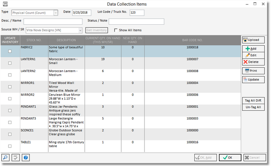Sort by the STOCK NO. column header
Image resolution: width=271 pixels, height=167 pixels.
[x=34, y=40]
